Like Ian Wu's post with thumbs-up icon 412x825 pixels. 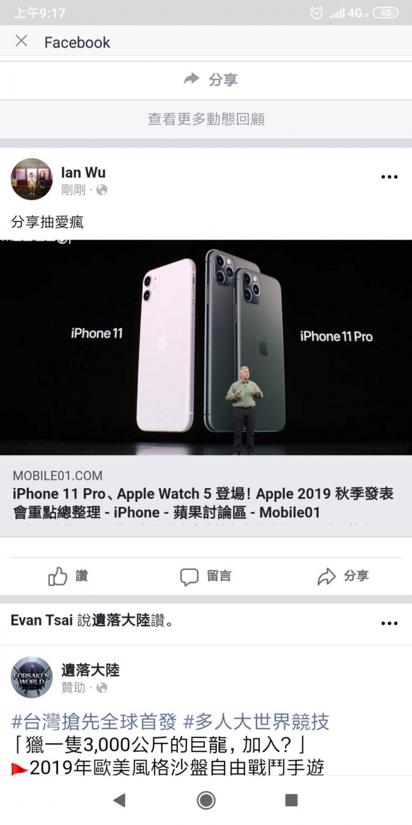pos(58,576)
